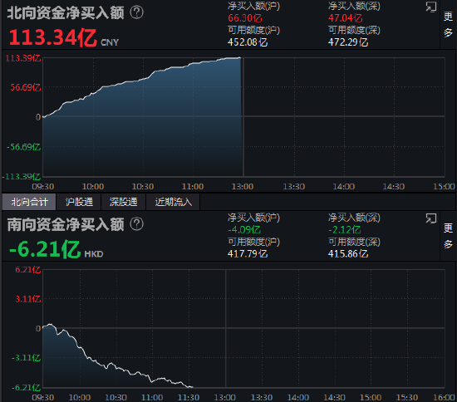Click the 56.69亿 positive axis label

pos(26,87)
